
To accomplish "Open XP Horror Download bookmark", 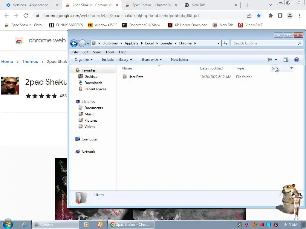I will point(188,25).
